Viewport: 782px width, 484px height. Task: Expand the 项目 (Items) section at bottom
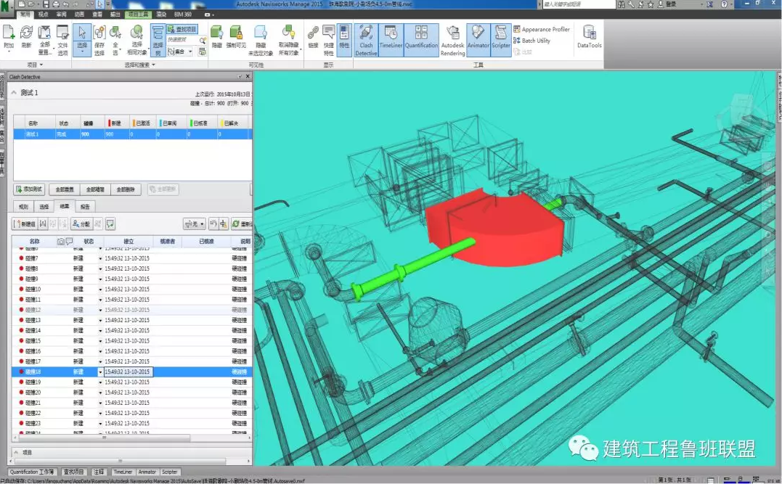click(x=15, y=452)
